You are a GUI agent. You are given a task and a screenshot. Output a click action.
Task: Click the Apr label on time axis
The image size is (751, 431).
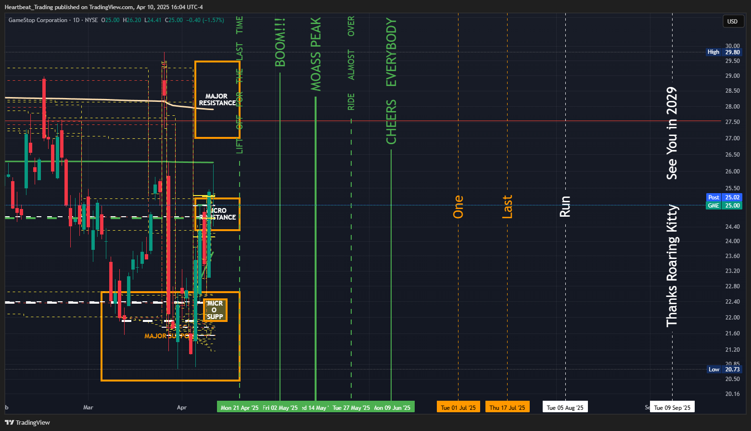click(182, 407)
